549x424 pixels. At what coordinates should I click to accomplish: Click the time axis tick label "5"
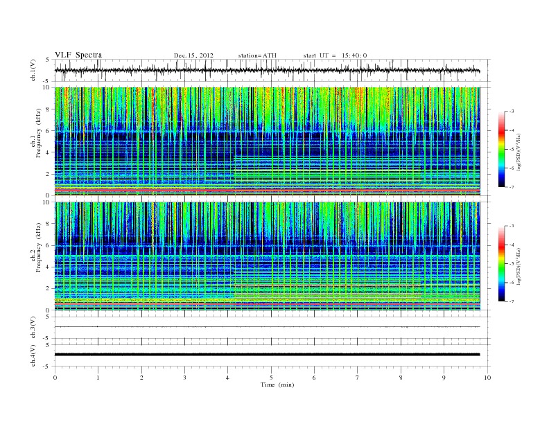pyautogui.click(x=271, y=378)
